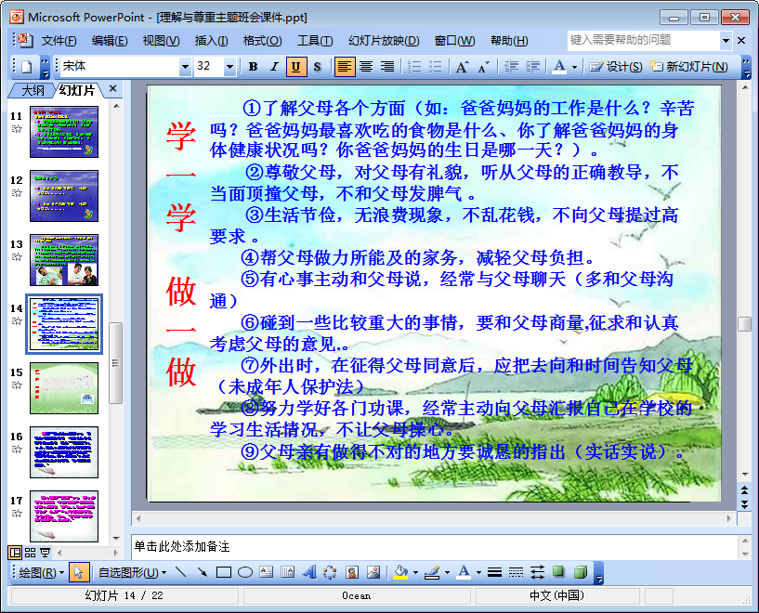759x613 pixels.
Task: Select slide 17 thumbnail
Action: tap(64, 516)
